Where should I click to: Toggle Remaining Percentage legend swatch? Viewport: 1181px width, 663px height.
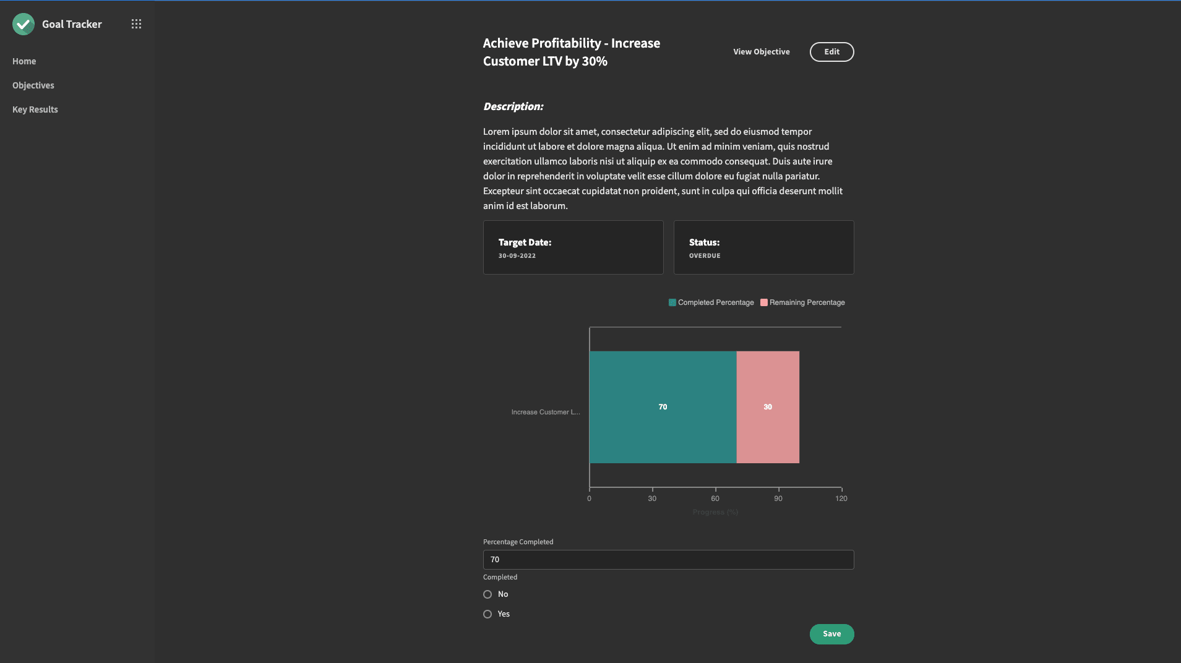764,302
